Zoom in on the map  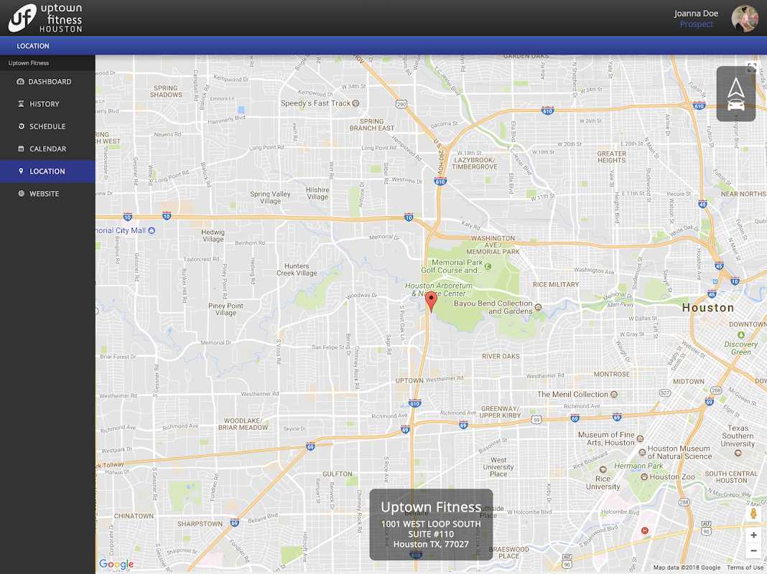click(x=753, y=535)
